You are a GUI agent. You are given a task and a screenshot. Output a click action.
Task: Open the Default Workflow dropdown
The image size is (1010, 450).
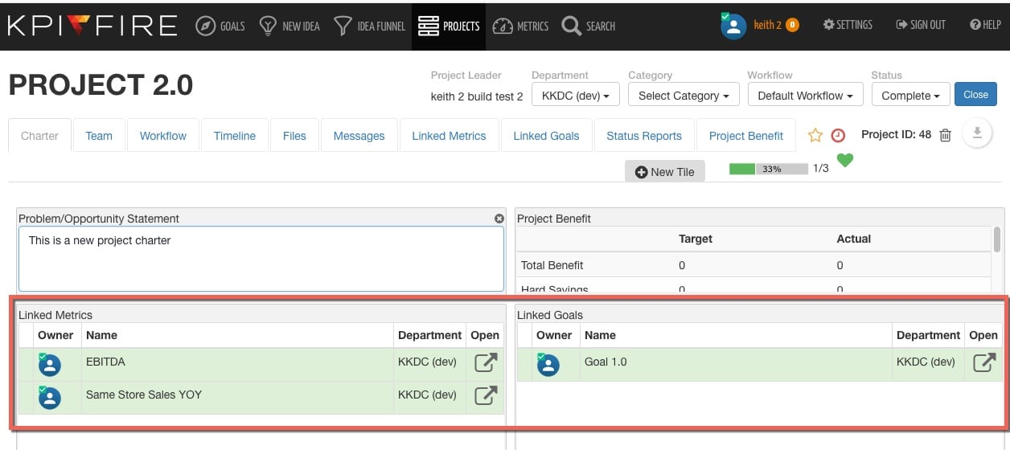[x=805, y=95]
